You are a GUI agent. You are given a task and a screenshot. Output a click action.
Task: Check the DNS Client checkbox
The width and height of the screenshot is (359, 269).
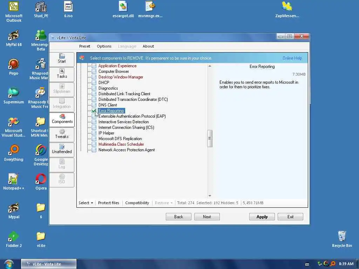pyautogui.click(x=94, y=105)
